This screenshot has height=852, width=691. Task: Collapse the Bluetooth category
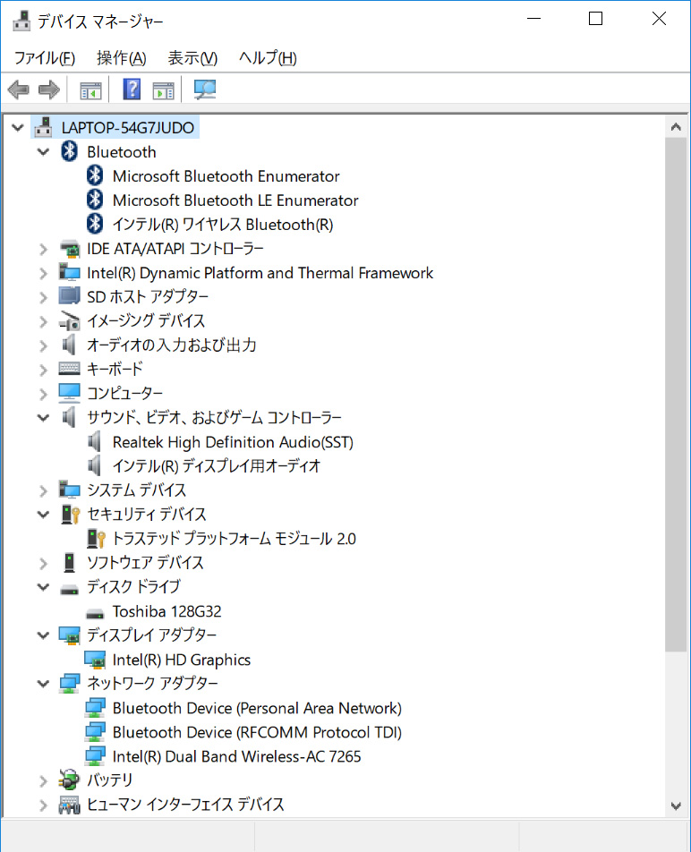(x=43, y=151)
